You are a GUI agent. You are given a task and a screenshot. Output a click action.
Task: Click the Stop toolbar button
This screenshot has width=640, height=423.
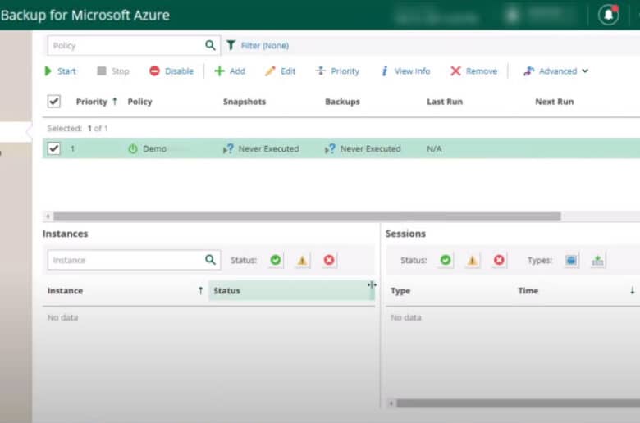click(113, 71)
